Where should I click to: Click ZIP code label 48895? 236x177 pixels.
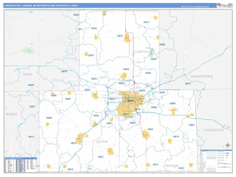coord(173,104)
